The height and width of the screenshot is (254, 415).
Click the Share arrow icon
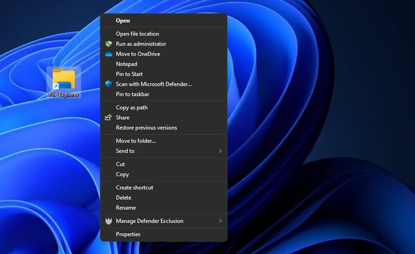108,117
